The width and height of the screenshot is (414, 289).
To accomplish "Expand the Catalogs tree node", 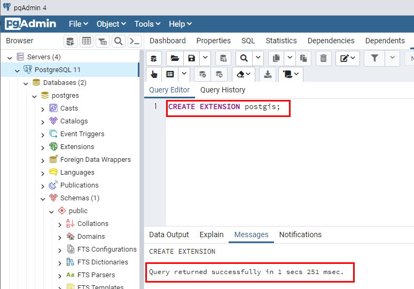I will (43, 122).
